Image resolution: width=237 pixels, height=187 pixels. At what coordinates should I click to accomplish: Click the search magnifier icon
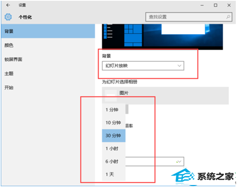[228, 17]
